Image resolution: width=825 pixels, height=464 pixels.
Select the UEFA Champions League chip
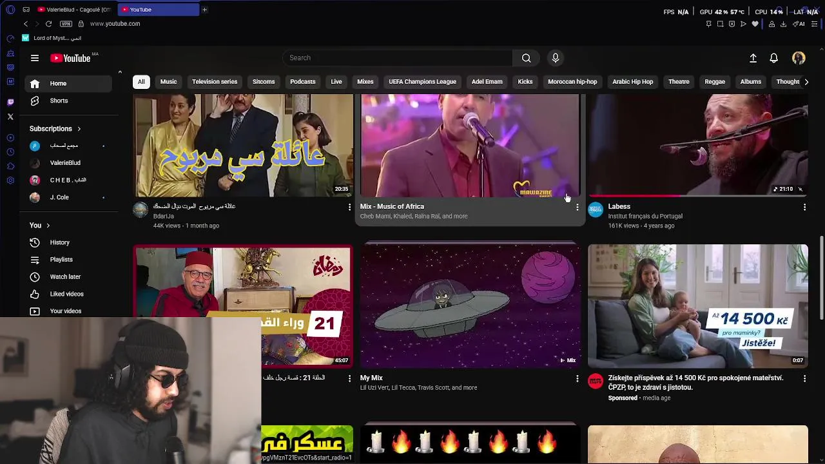[x=422, y=82]
